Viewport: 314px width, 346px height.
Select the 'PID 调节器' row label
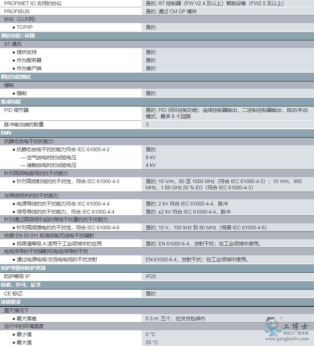[x=16, y=110]
